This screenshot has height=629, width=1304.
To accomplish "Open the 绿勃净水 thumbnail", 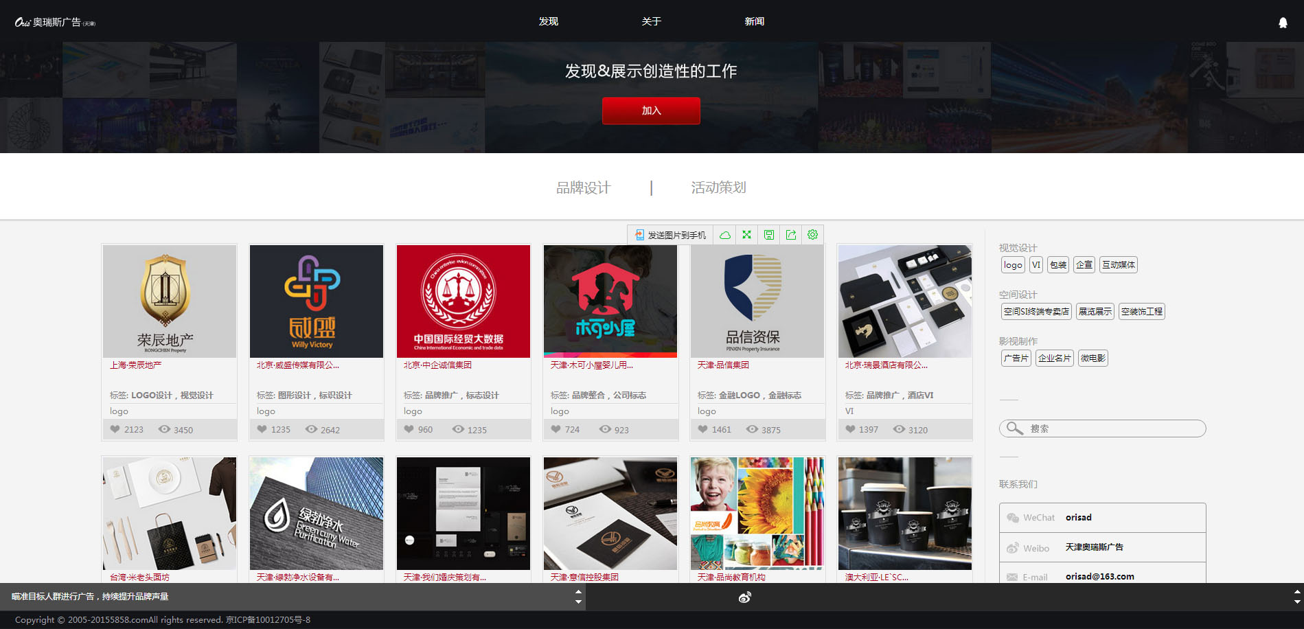I will point(317,514).
